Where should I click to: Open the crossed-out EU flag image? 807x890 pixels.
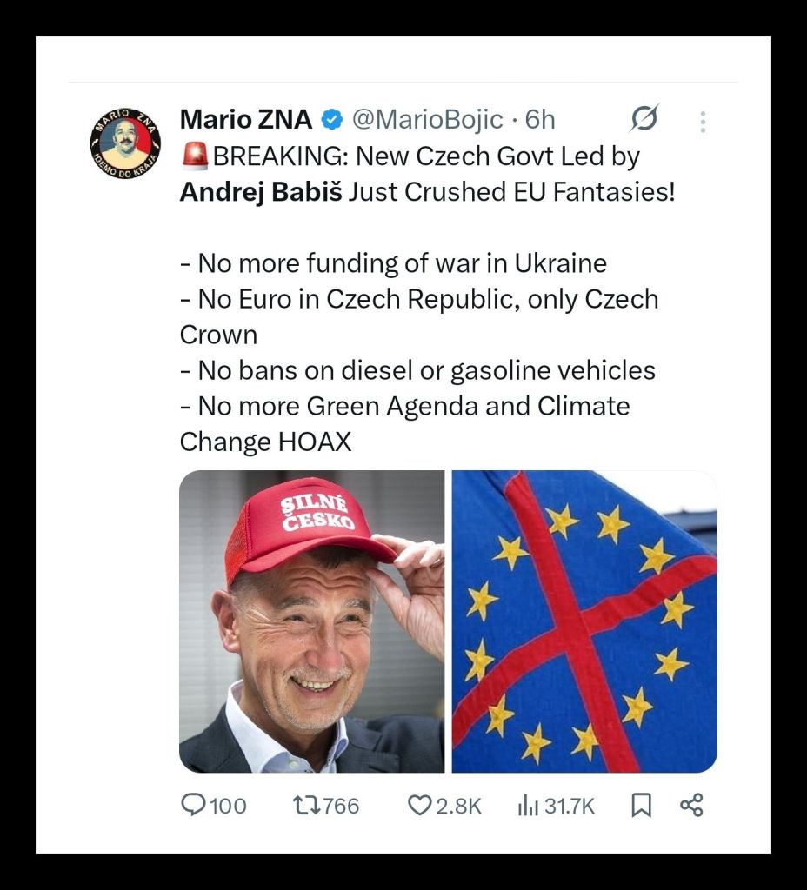click(x=584, y=621)
